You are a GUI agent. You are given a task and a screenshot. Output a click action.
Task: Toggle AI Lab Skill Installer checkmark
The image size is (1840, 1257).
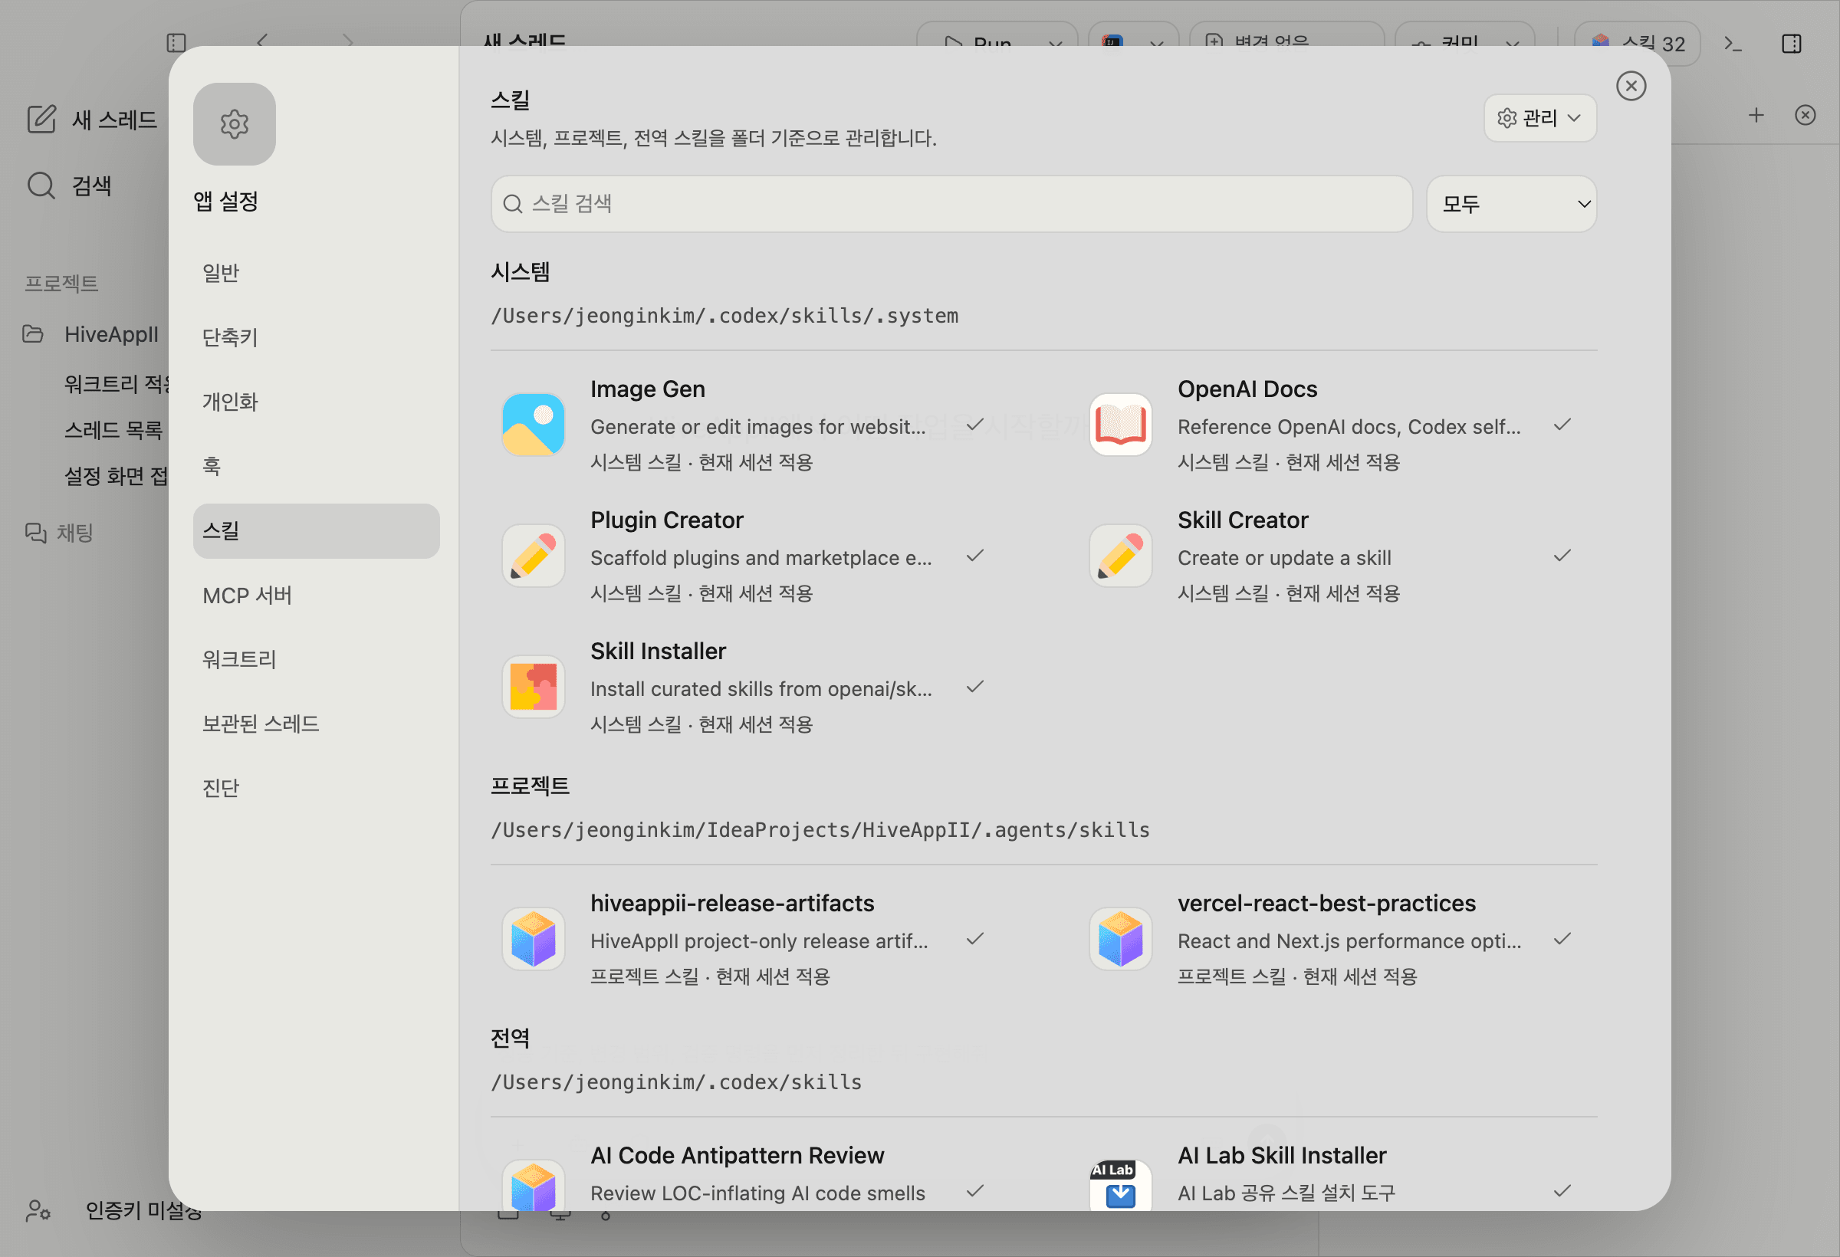(1562, 1191)
